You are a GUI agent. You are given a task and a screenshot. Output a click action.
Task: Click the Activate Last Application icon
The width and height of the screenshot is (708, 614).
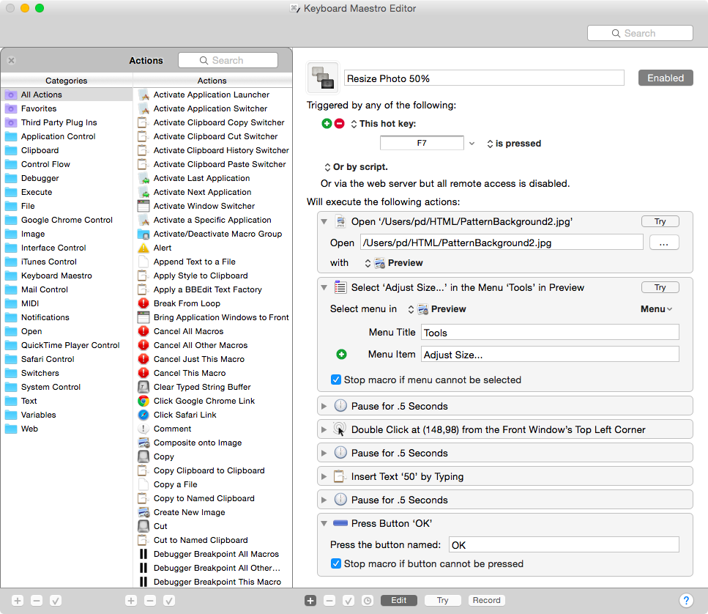(144, 178)
